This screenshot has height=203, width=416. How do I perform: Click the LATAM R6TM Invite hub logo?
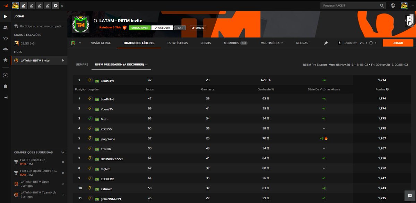point(80,24)
